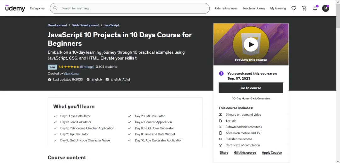Click the 30-Day Money-Back Guarantee text
Screen dimensions: 340x163
click(251, 98)
